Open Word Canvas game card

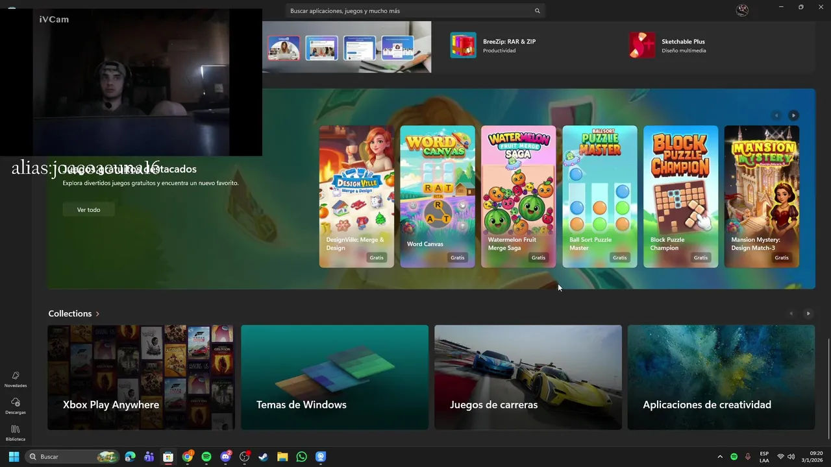[438, 197]
